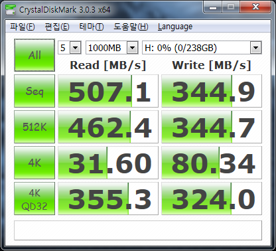
Task: Open the 편집(E) menu
Action: tap(57, 27)
